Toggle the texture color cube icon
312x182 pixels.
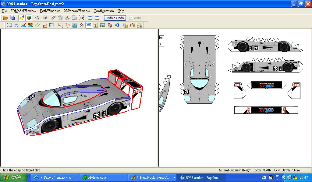29,18
